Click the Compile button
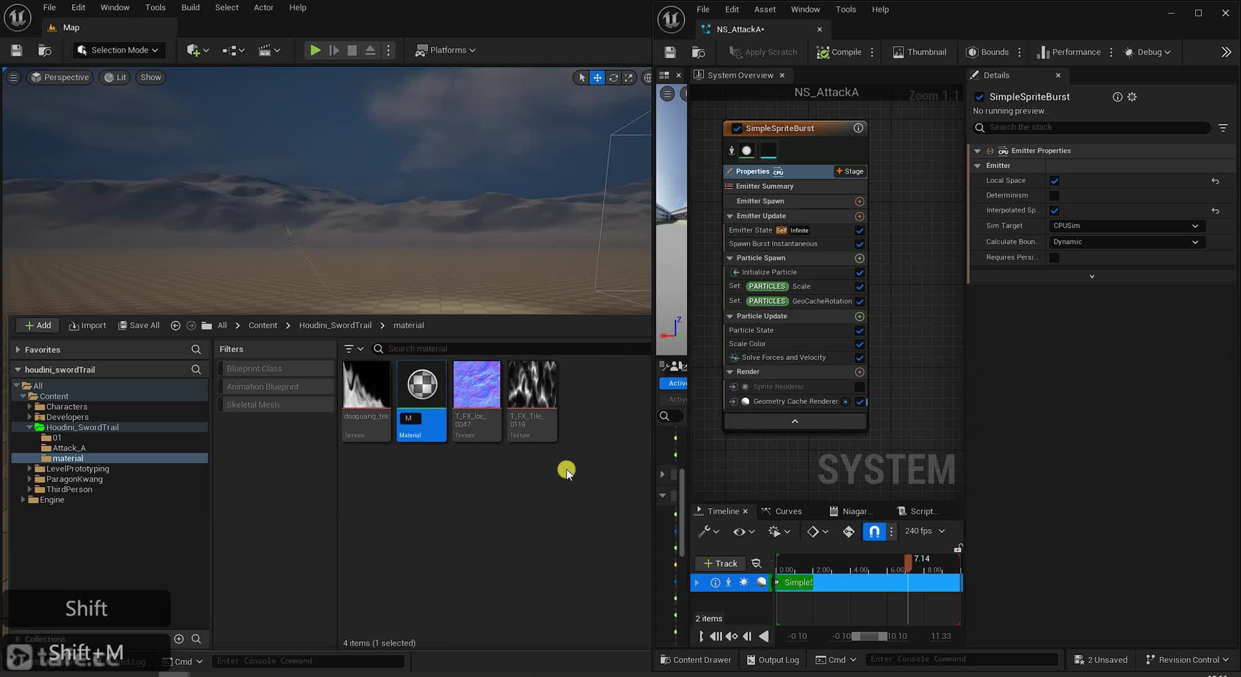The image size is (1241, 677). pos(839,52)
